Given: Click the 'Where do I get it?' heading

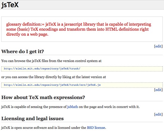Looking at the screenshot, I should [x=23, y=52].
